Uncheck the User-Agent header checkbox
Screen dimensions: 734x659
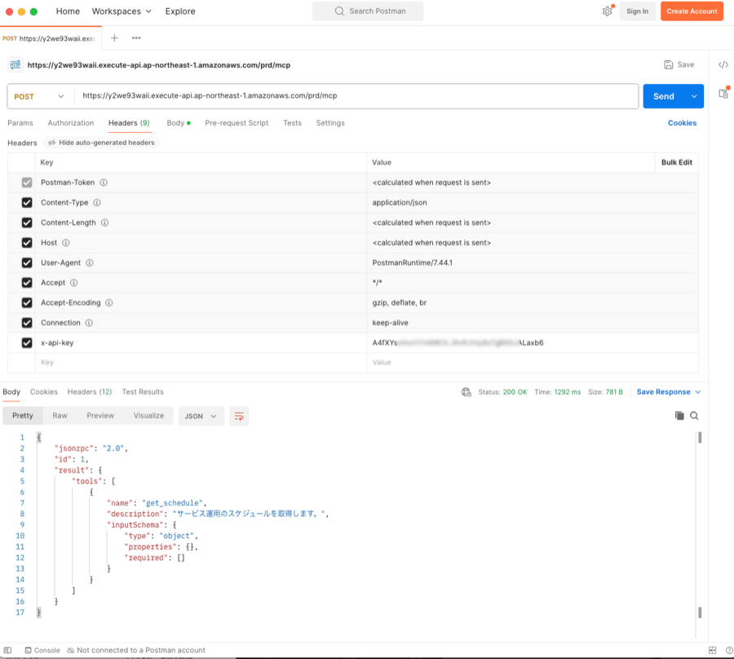coord(27,263)
